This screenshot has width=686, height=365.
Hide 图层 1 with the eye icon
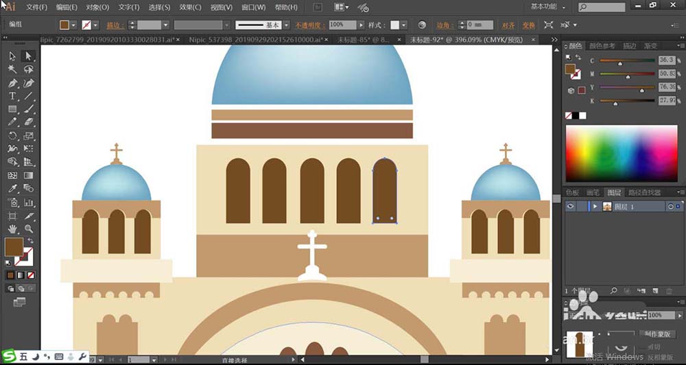point(571,207)
